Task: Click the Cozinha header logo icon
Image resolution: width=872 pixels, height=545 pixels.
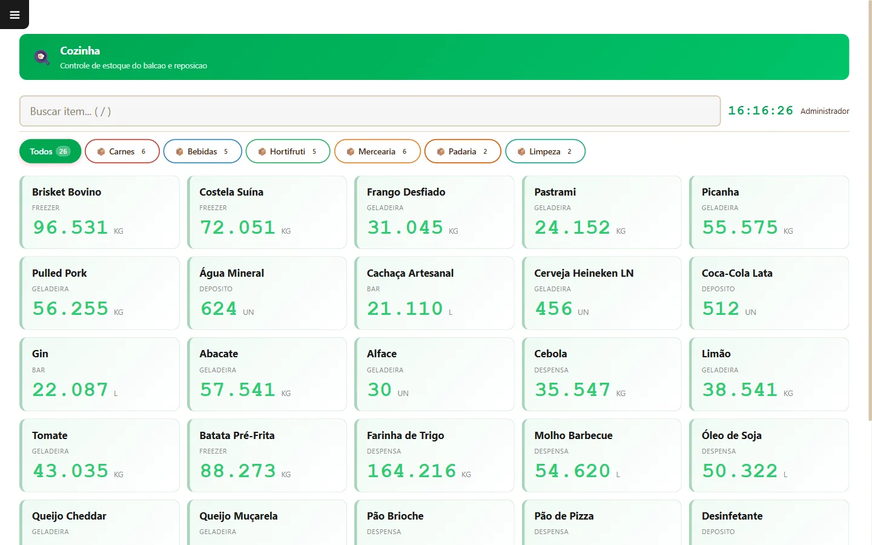Action: (41, 58)
